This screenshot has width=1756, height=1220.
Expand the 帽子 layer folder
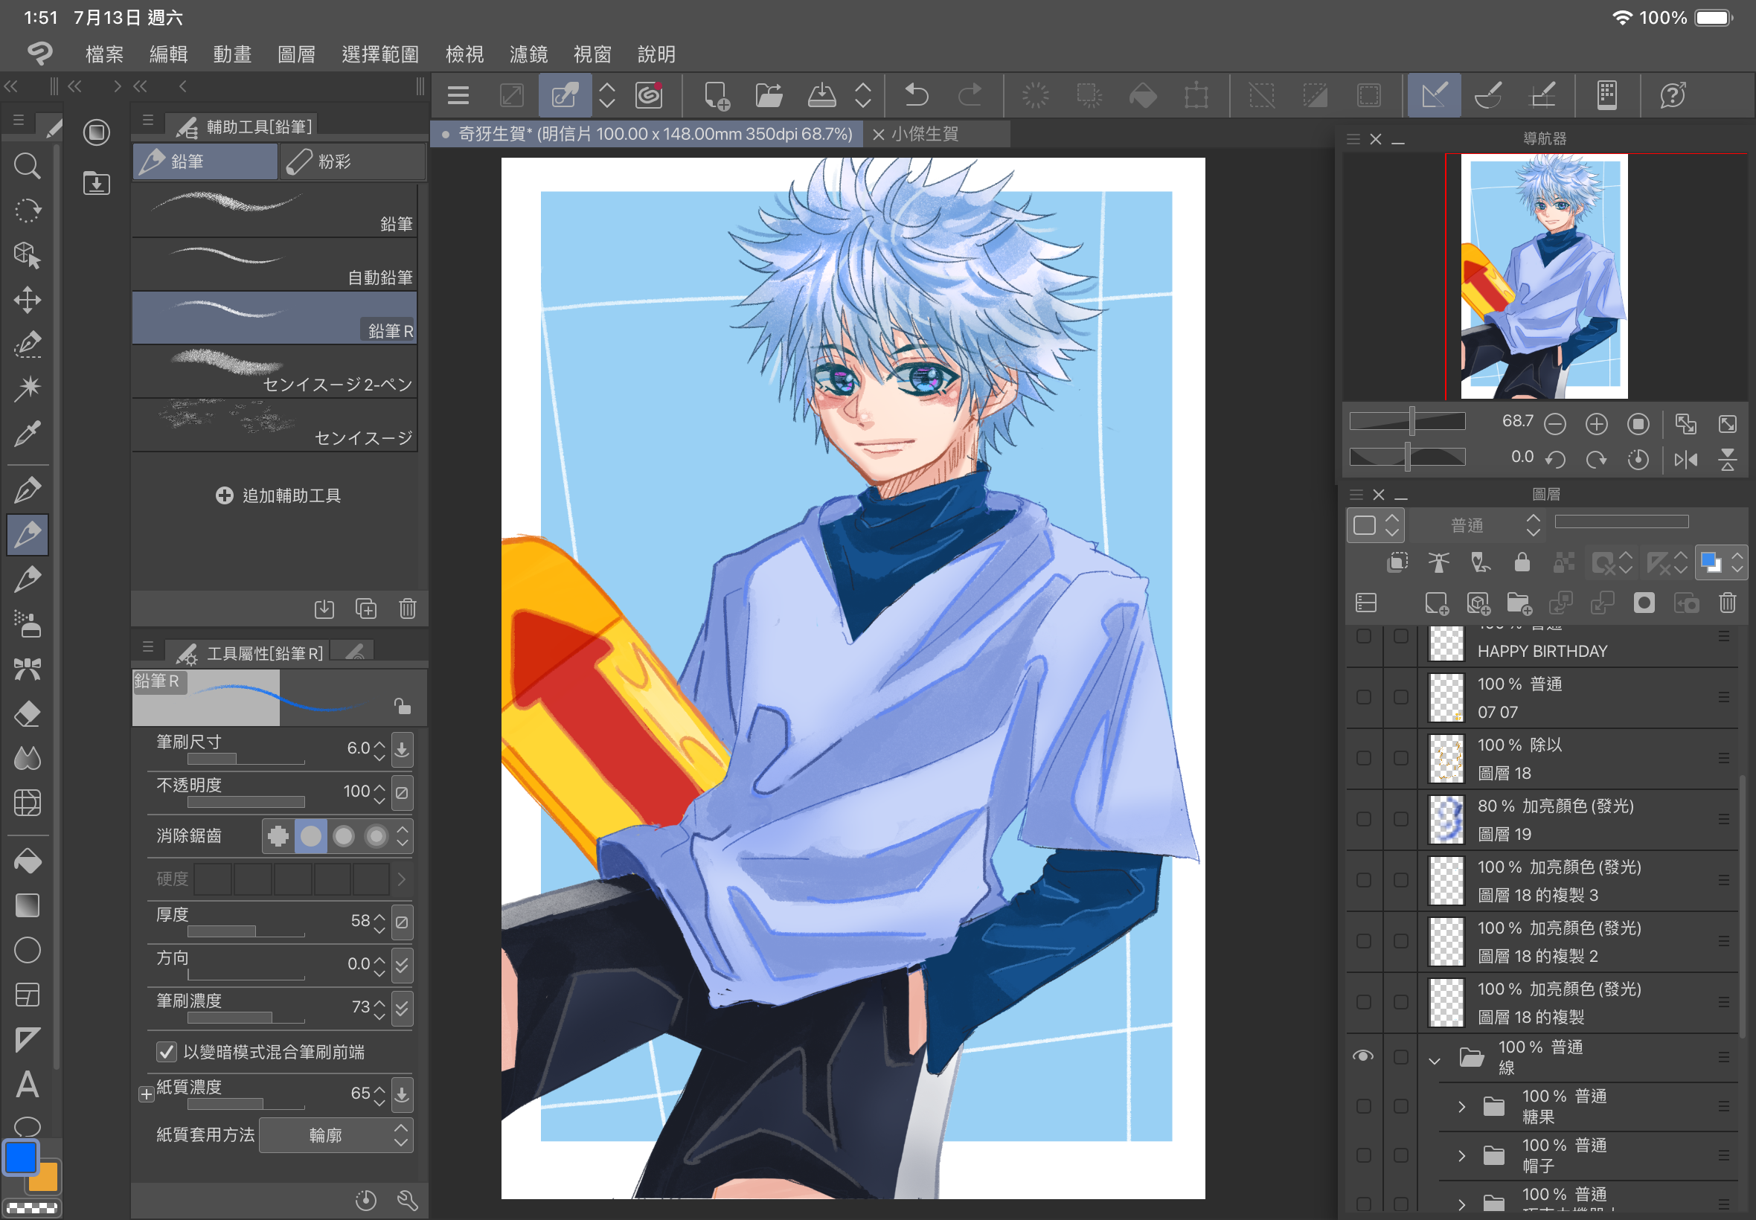coord(1461,1155)
